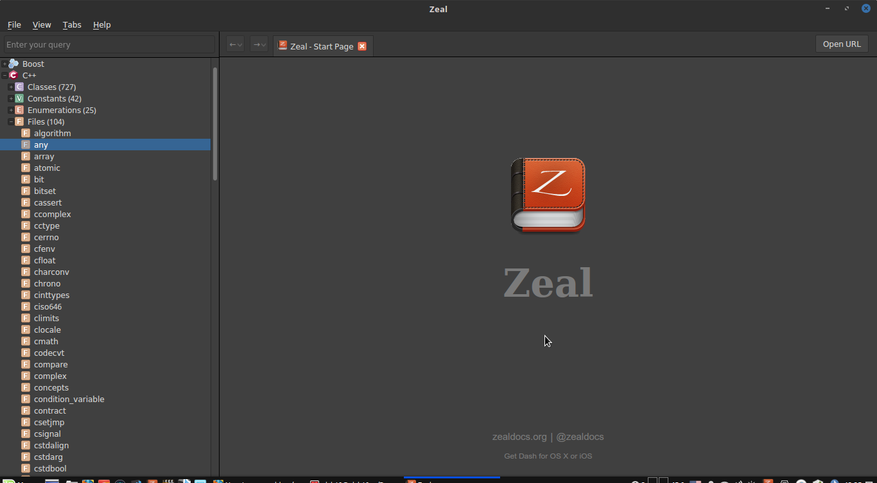Open the cstdarg file entry
This screenshot has height=483, width=877.
(x=49, y=457)
